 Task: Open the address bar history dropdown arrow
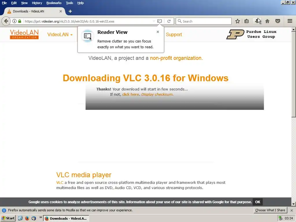[154, 21]
